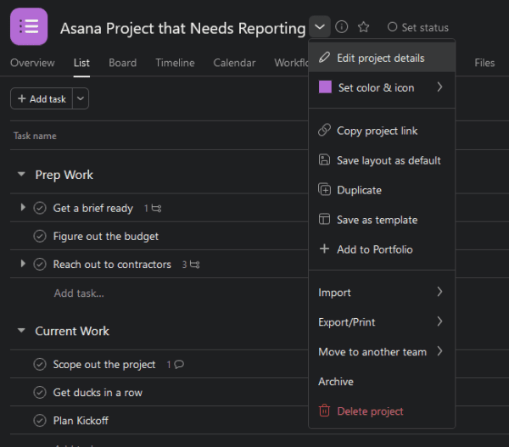Expand subtasks of Reach out to contractors

[x=23, y=264]
